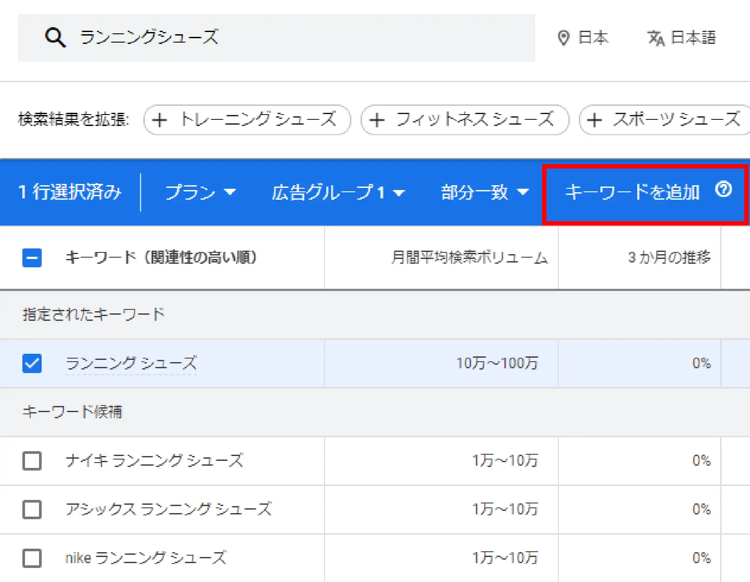750x582 pixels.
Task: Add トレーニング シューズ to expand results
Action: (247, 120)
